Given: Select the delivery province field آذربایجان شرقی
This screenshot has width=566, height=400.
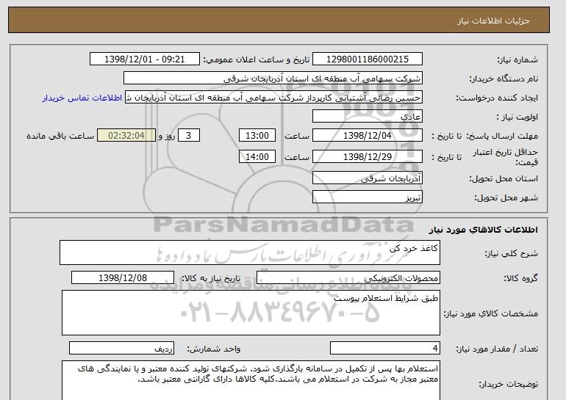Looking at the screenshot, I should [x=368, y=178].
